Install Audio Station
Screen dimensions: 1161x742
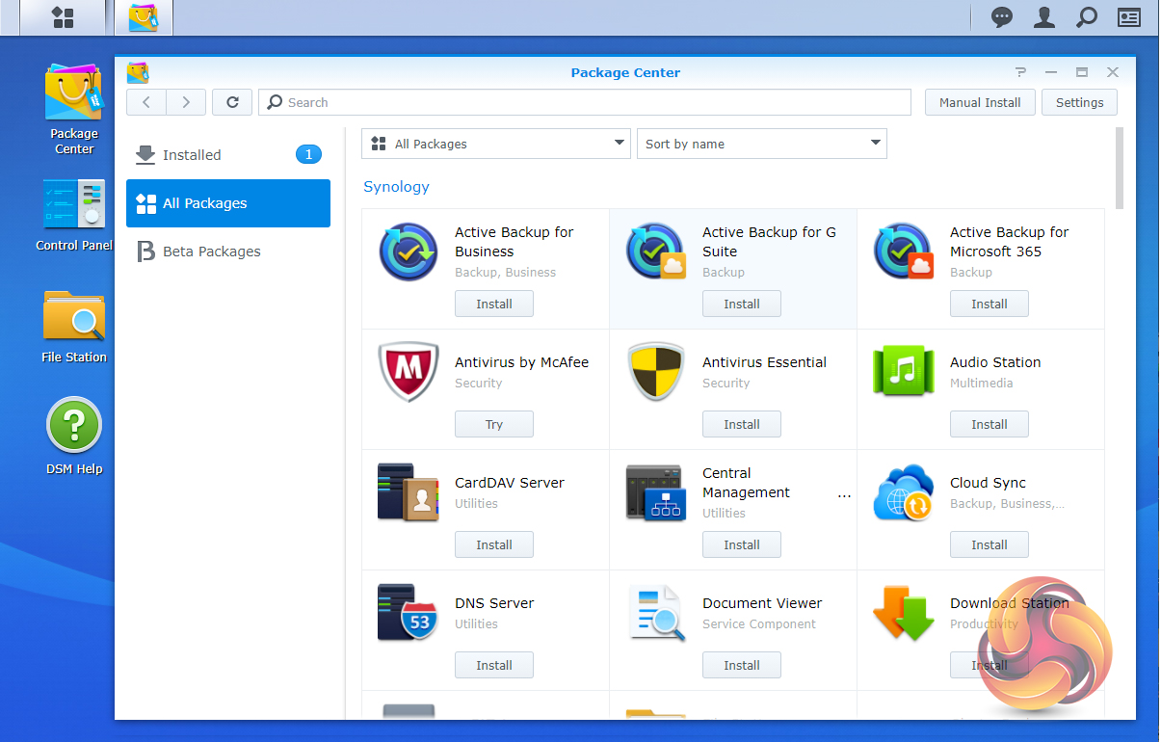point(989,424)
